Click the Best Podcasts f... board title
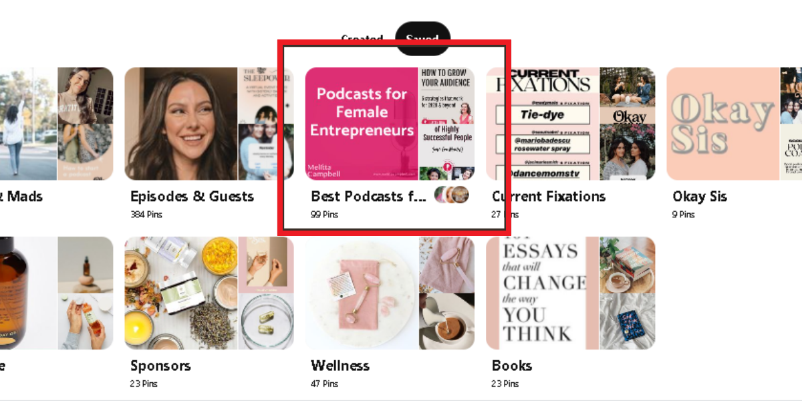Image resolution: width=802 pixels, height=401 pixels. click(x=368, y=196)
